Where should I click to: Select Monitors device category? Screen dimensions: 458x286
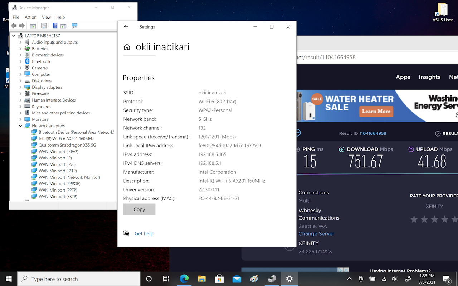(x=40, y=119)
